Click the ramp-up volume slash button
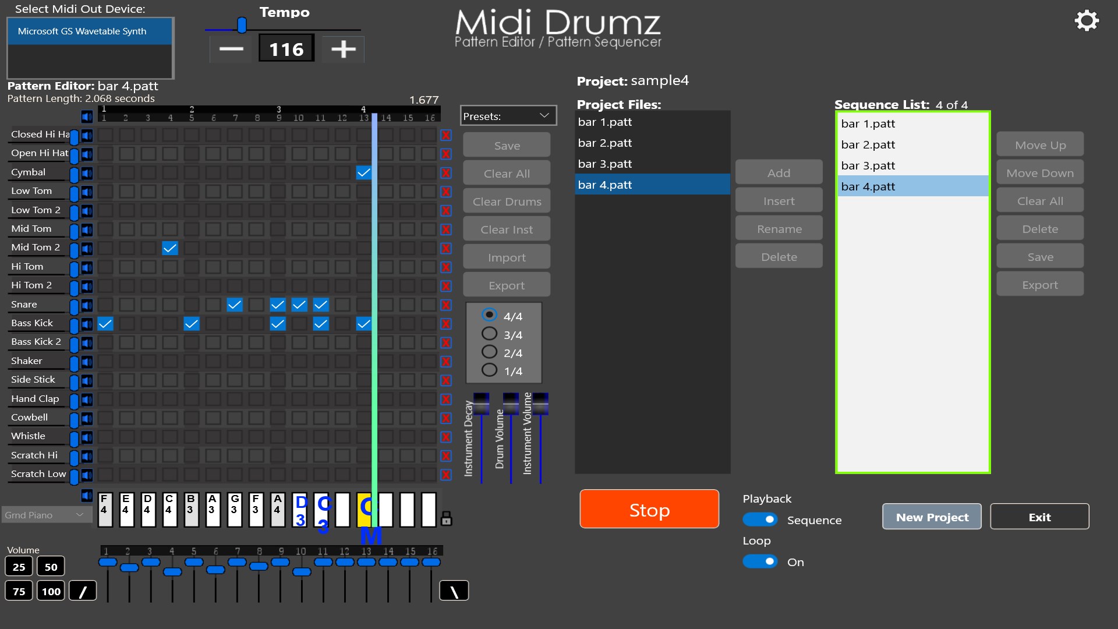 pyautogui.click(x=83, y=591)
